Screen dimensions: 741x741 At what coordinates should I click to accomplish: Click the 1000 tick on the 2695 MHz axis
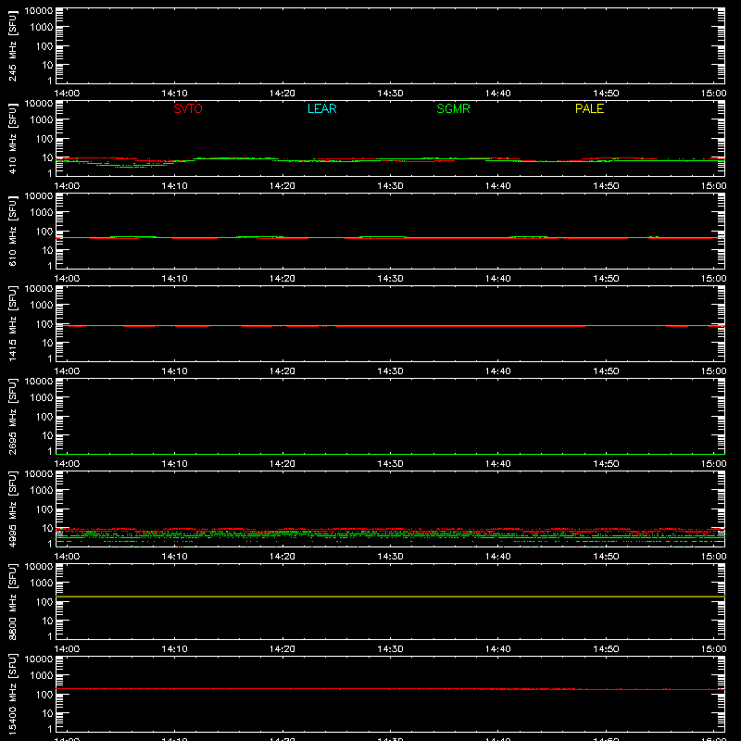[42, 398]
